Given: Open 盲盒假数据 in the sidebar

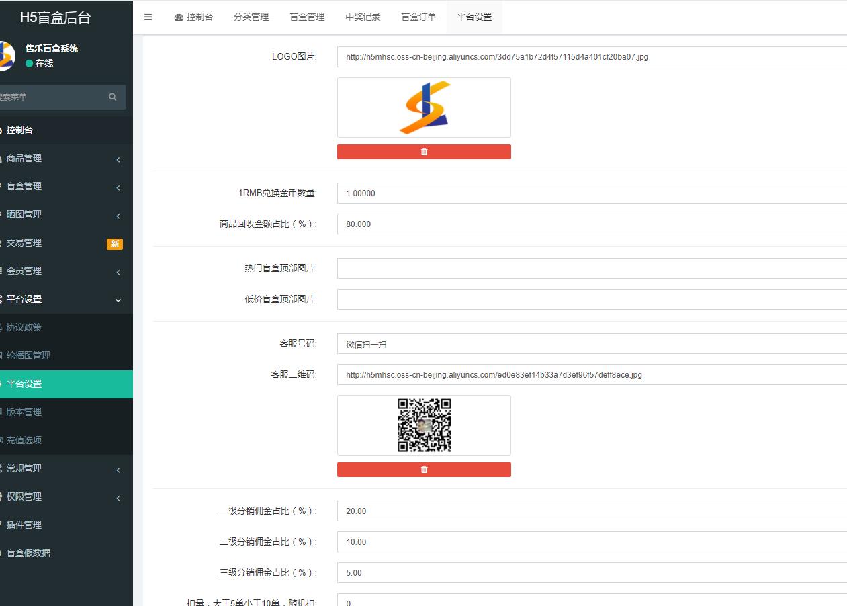Looking at the screenshot, I should [x=66, y=554].
